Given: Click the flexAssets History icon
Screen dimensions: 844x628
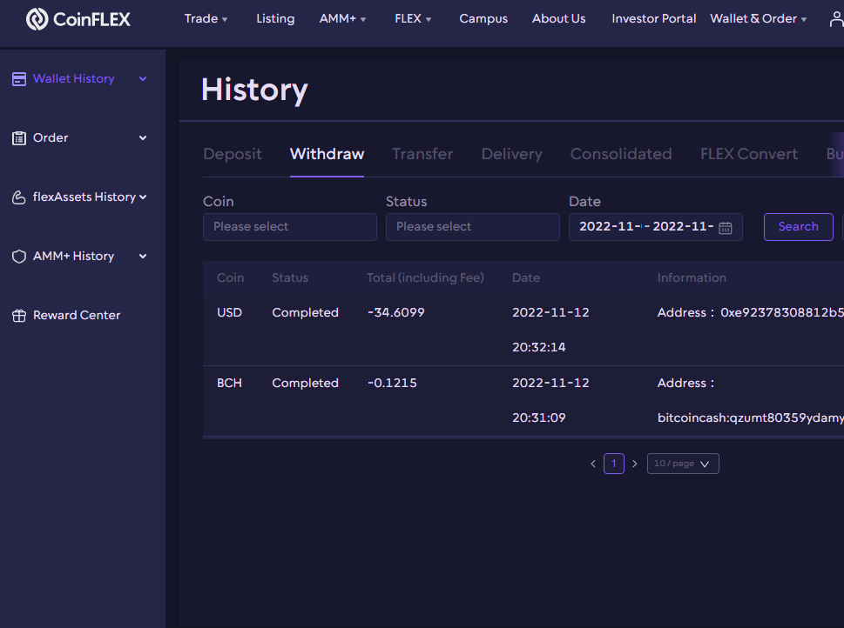Looking at the screenshot, I should click(19, 197).
